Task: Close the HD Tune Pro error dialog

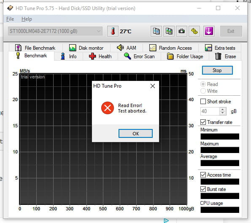Action: 153,86
